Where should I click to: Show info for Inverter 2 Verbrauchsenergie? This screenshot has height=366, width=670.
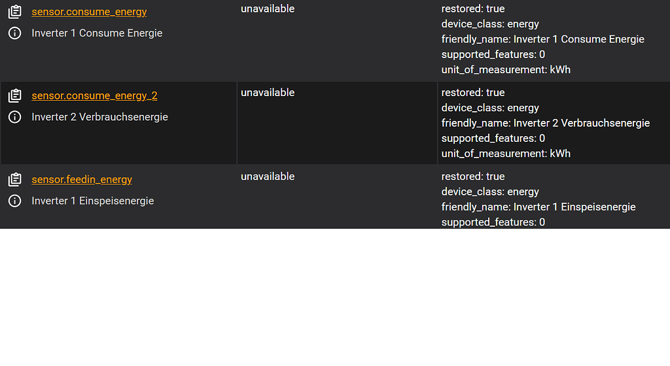pyautogui.click(x=14, y=117)
